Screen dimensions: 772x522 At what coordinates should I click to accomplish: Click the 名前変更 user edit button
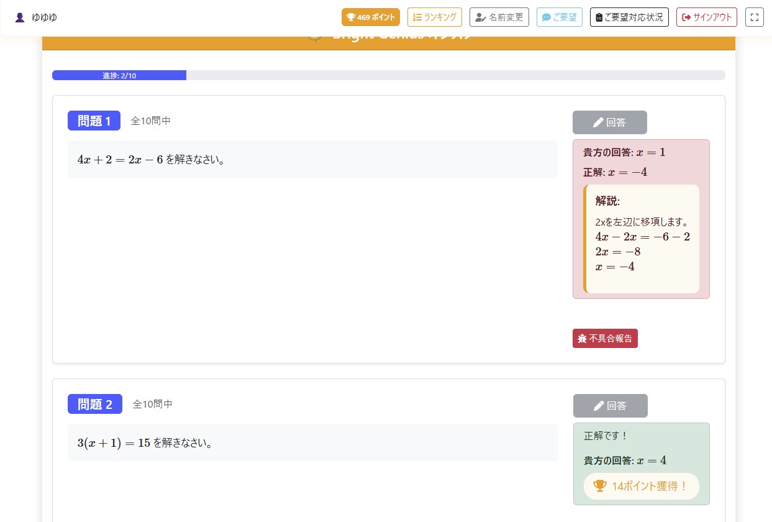pyautogui.click(x=499, y=17)
